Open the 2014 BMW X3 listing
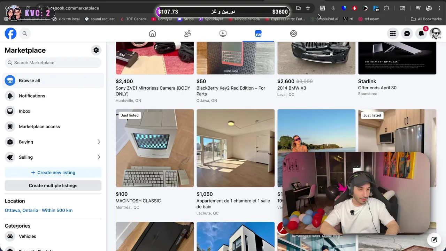446x251 pixels. [x=292, y=88]
